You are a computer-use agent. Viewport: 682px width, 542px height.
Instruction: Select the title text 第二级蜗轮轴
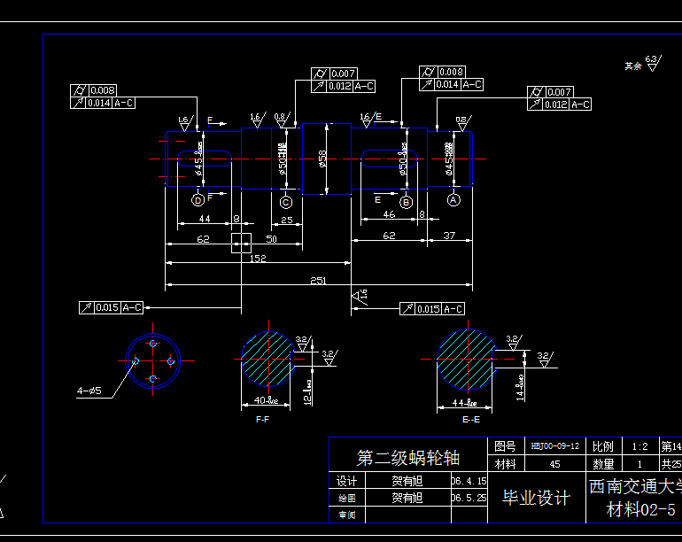click(408, 458)
